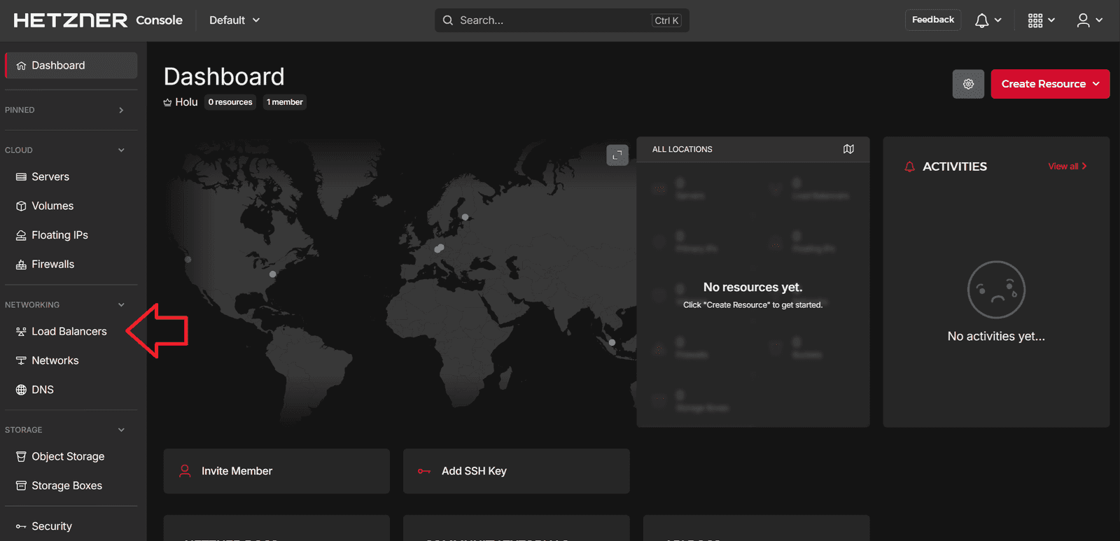This screenshot has height=541, width=1120.
Task: Collapse the Networking sidebar section
Action: tap(121, 304)
